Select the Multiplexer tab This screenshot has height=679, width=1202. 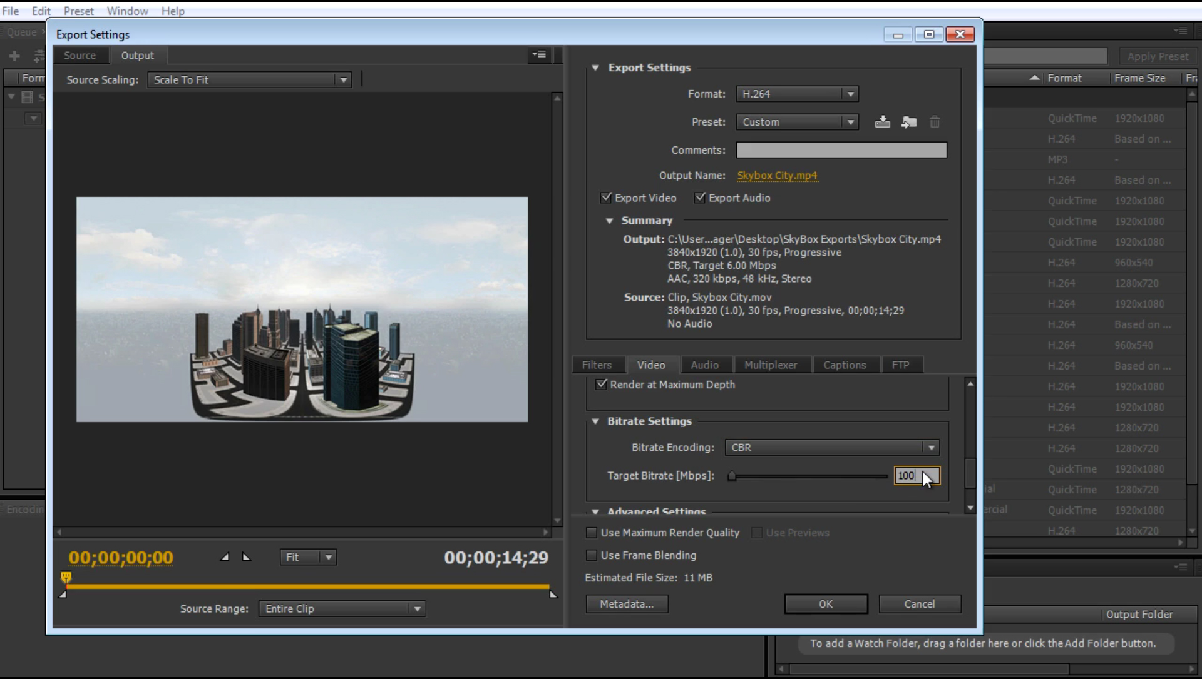pyautogui.click(x=772, y=365)
